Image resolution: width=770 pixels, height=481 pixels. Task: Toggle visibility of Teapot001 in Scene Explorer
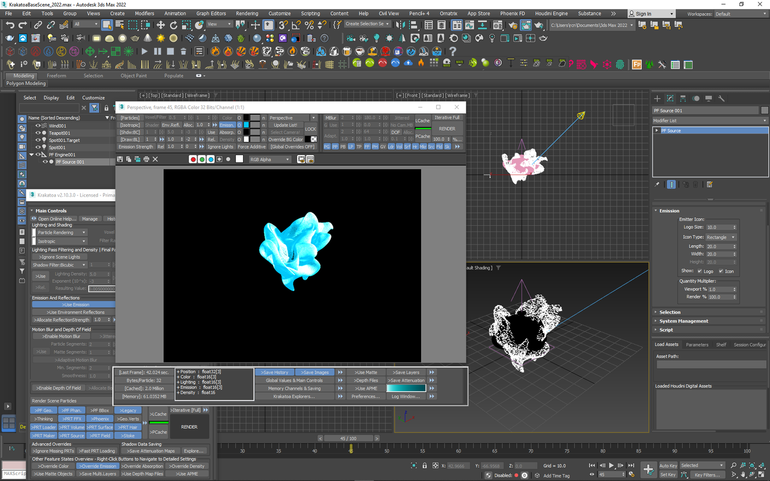click(38, 133)
